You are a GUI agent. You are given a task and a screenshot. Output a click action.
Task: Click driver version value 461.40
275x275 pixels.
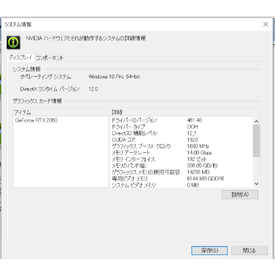coord(194,120)
